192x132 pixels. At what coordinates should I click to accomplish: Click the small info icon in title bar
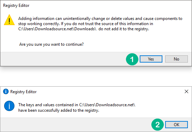pyautogui.click(x=6, y=91)
